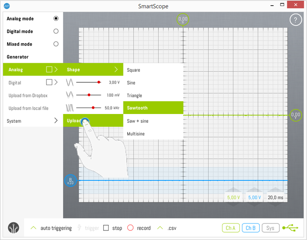Expand the Digital generator submenu arrow

point(56,82)
